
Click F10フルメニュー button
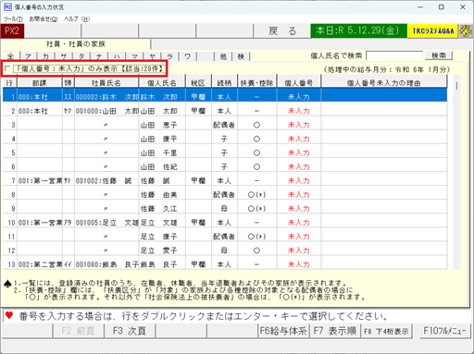coord(444,331)
